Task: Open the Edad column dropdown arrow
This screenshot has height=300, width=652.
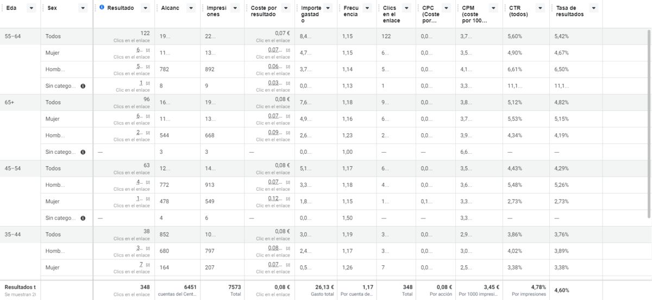Action: click(32, 8)
